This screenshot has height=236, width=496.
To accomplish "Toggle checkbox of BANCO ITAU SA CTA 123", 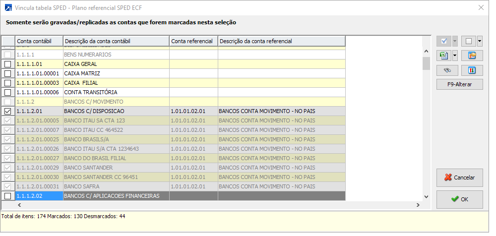I will [x=7, y=121].
